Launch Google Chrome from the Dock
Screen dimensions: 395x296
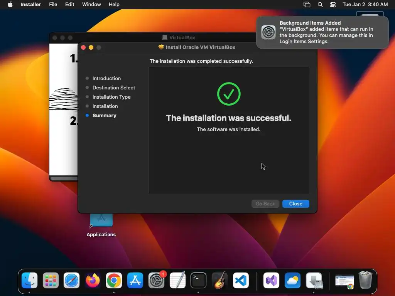(114, 281)
